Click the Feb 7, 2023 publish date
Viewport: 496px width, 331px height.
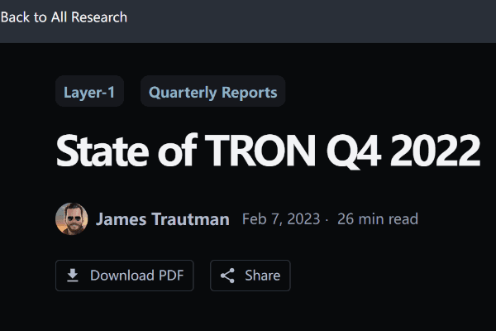tap(280, 219)
